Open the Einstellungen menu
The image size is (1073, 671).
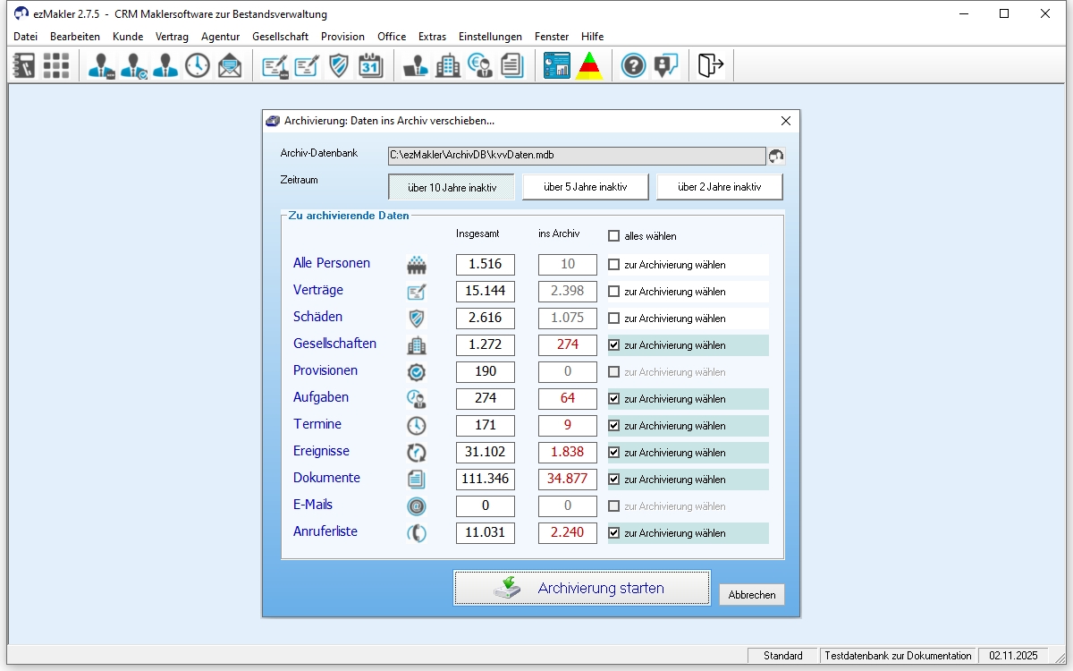tap(490, 37)
